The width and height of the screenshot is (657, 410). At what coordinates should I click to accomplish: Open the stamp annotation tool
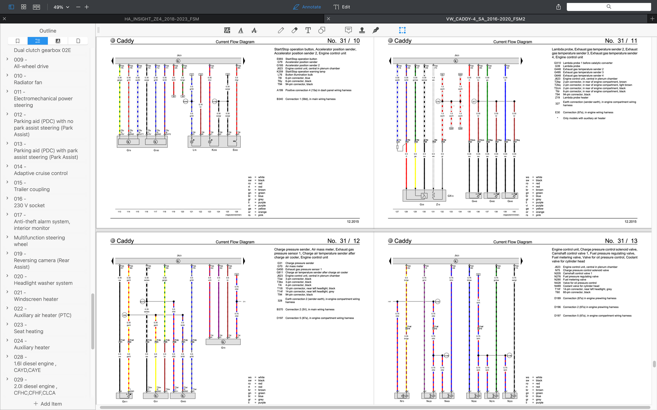[362, 30]
